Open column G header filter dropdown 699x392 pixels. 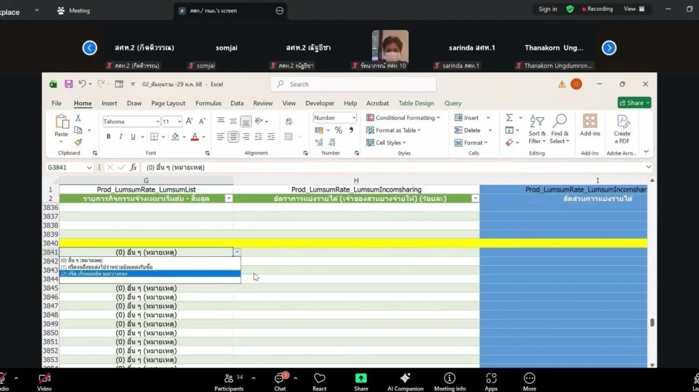[x=229, y=198]
